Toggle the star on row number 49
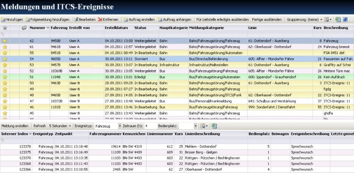The width and height of the screenshot is (354, 173). pyautogui.click(x=5, y=89)
